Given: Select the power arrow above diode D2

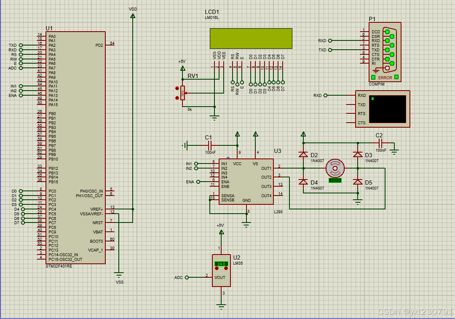Looking at the screenshot, I should coord(303,134).
